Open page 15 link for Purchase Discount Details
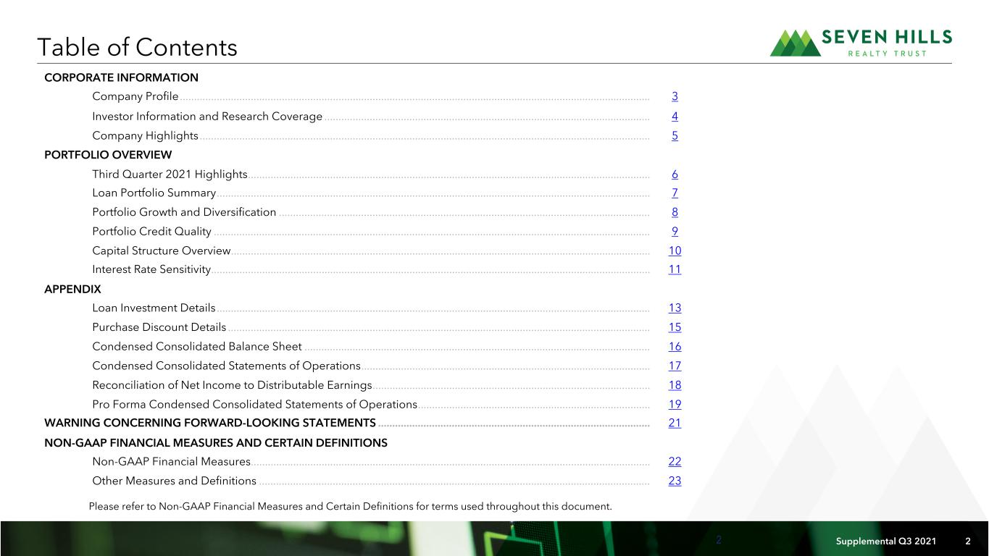 675,327
